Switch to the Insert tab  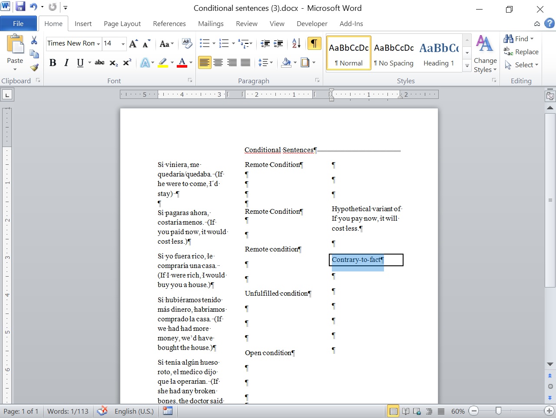[x=83, y=24]
